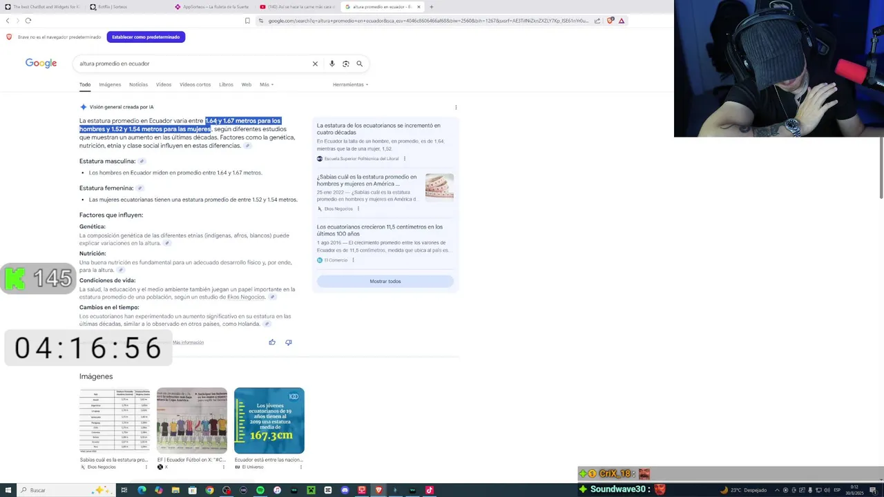Switch to AppSorteos La Ruleta tab
Viewport: 884px width, 497px height.
(x=211, y=7)
